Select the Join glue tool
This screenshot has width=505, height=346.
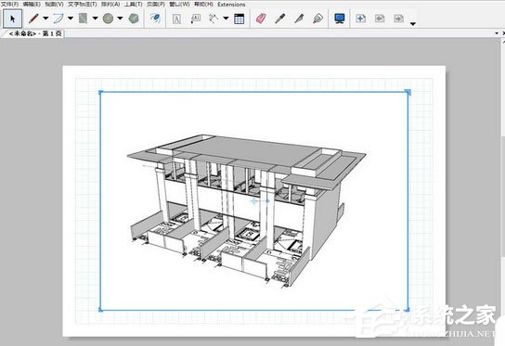click(317, 19)
